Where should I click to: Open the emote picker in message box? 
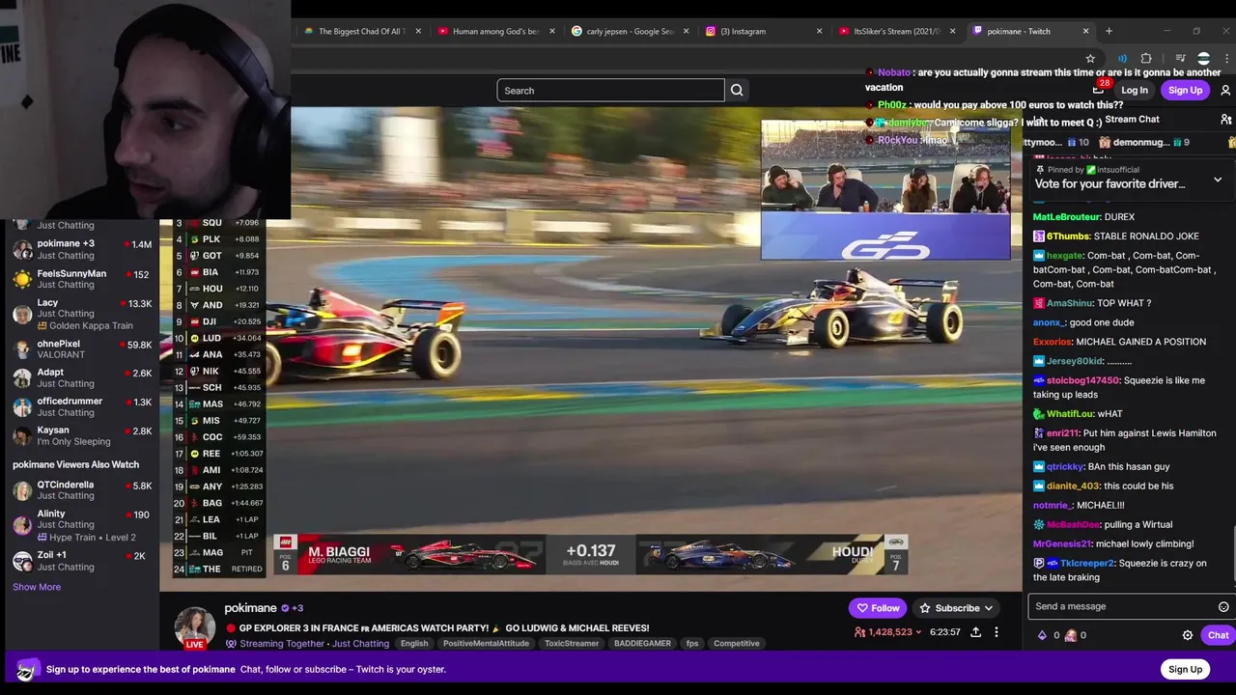(x=1223, y=606)
